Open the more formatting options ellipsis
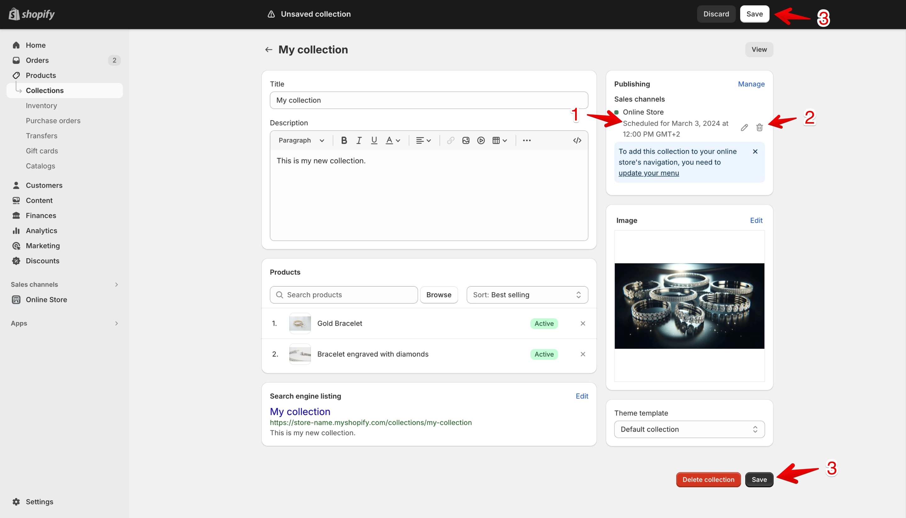Screen dimensions: 906x518 point(527,141)
